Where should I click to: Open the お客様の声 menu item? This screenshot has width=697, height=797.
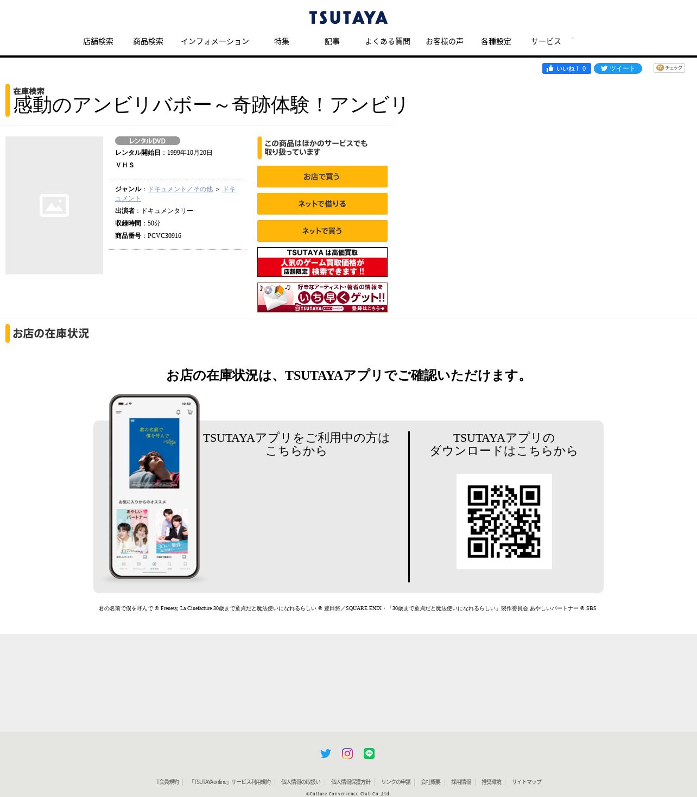point(445,41)
